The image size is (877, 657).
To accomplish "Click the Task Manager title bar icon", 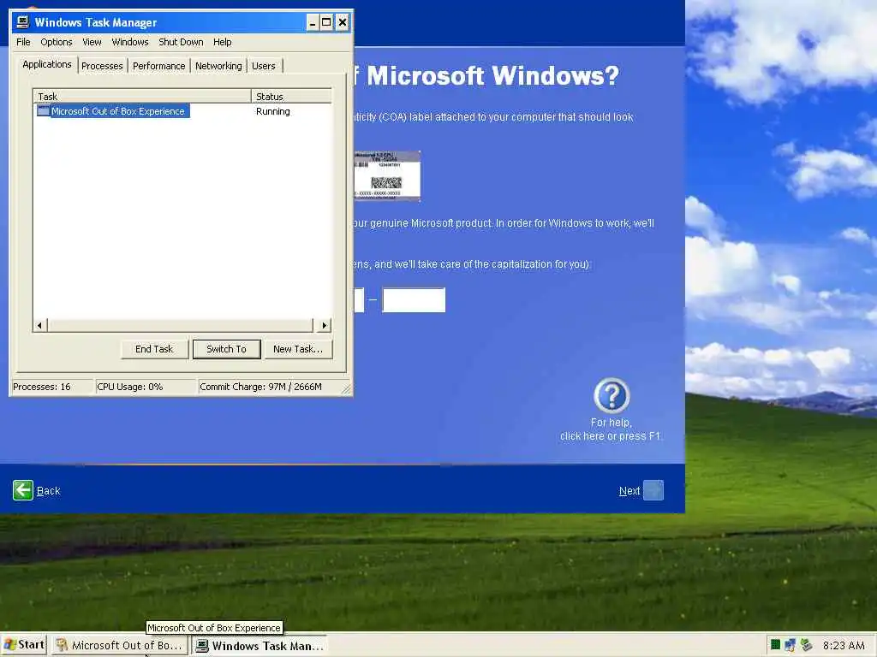I will click(22, 21).
